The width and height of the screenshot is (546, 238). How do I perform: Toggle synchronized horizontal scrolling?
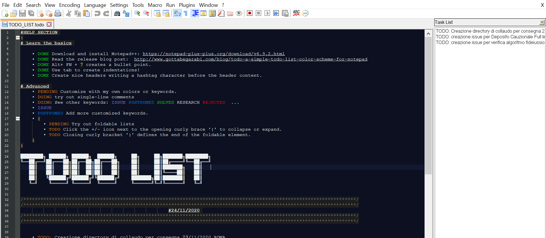[x=166, y=13]
